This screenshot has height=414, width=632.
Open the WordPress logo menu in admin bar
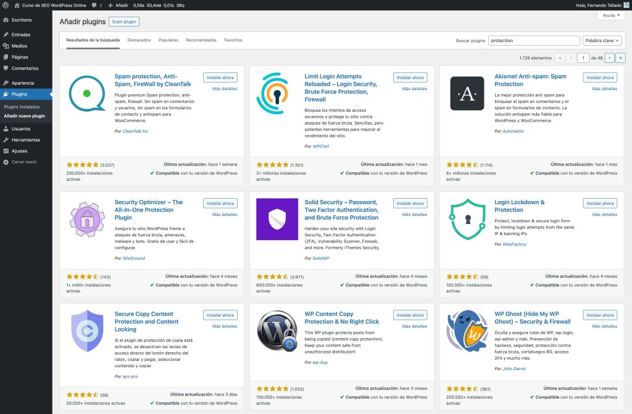pos(6,5)
